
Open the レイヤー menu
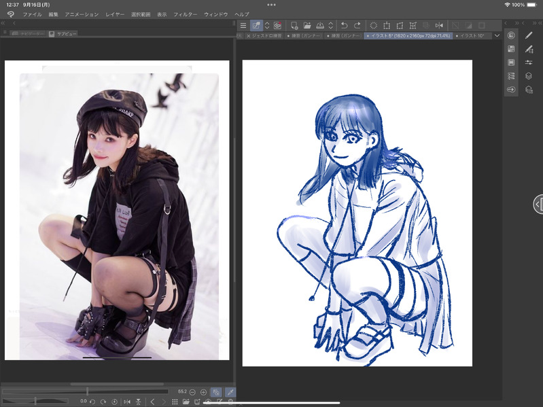point(115,14)
